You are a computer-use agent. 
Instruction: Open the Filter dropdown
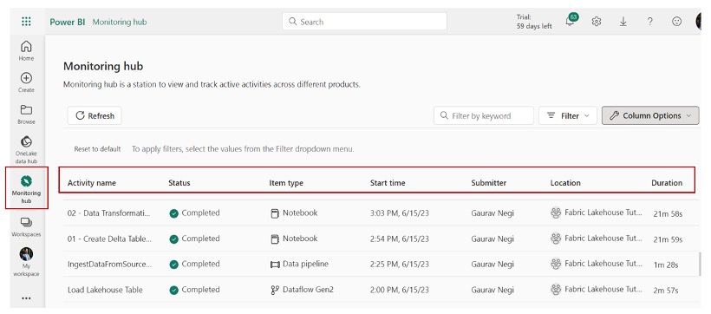click(x=568, y=115)
